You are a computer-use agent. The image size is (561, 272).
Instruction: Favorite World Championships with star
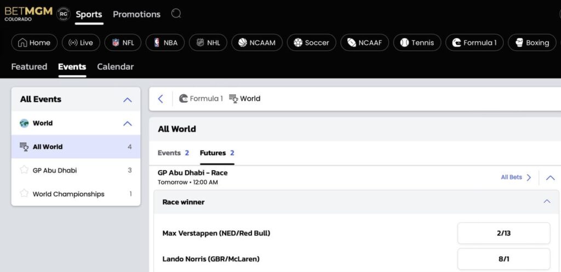[x=24, y=193]
